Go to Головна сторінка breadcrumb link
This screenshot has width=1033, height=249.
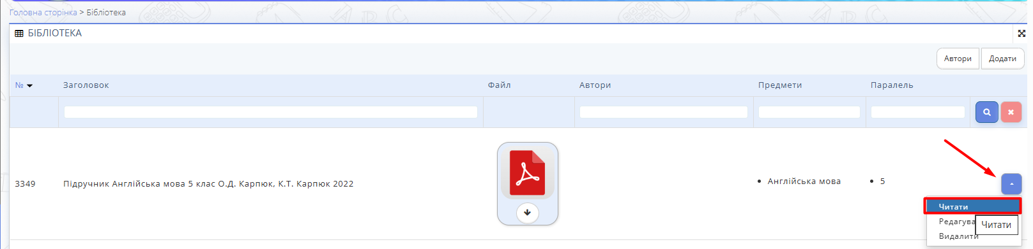(x=43, y=12)
